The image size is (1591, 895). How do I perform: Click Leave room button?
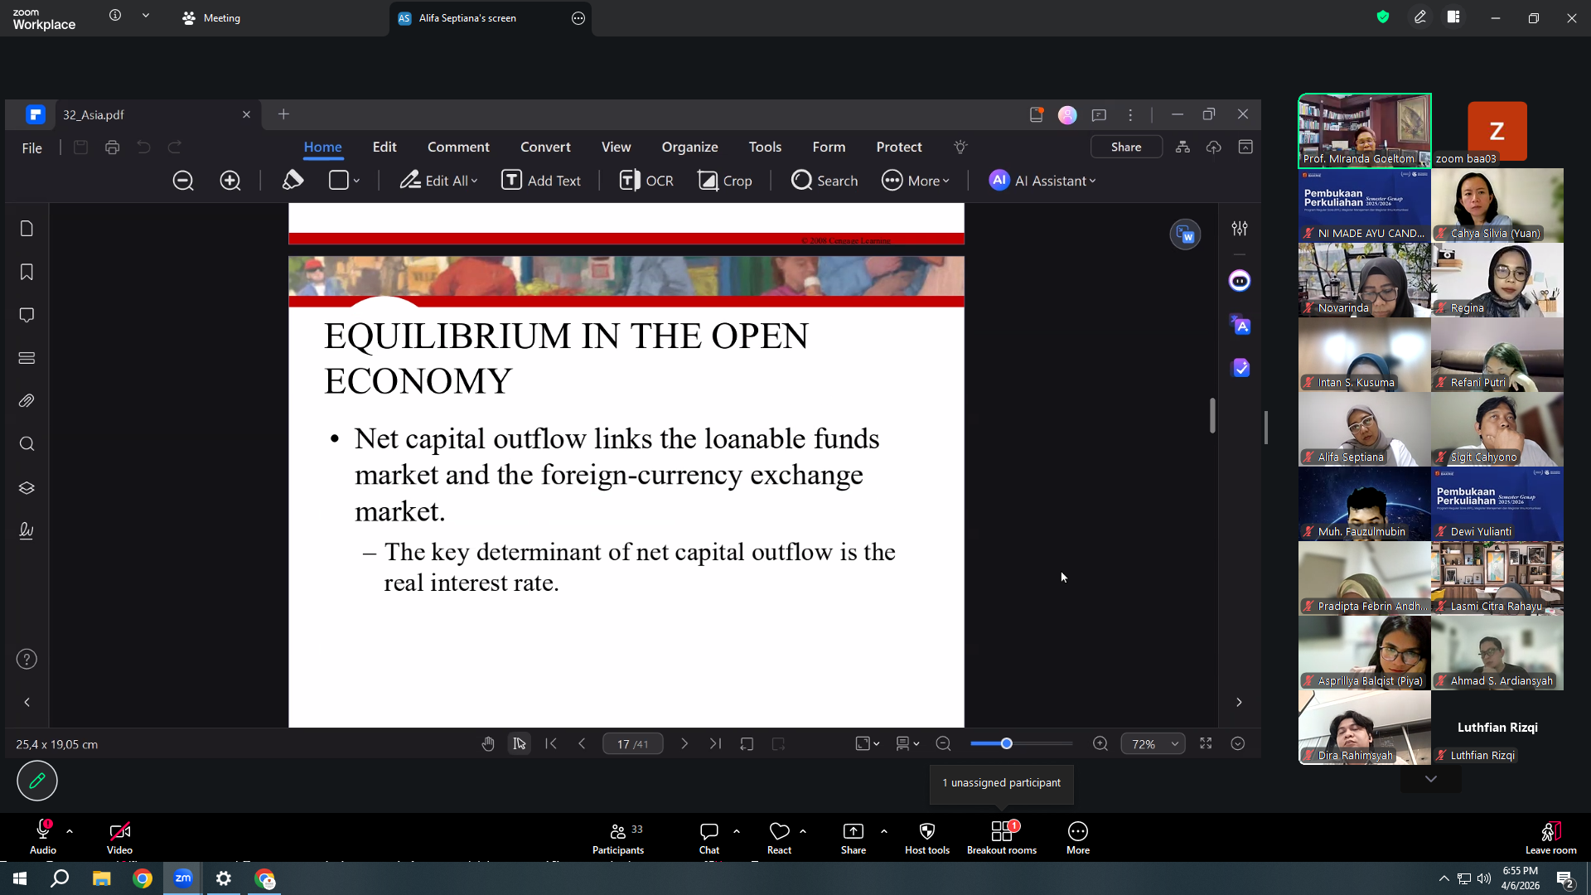click(x=1551, y=838)
